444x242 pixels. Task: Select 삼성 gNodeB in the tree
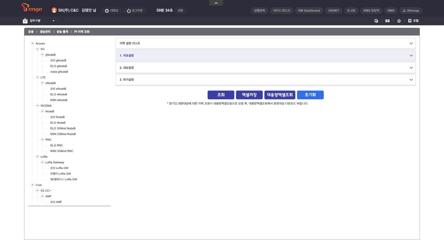58,61
